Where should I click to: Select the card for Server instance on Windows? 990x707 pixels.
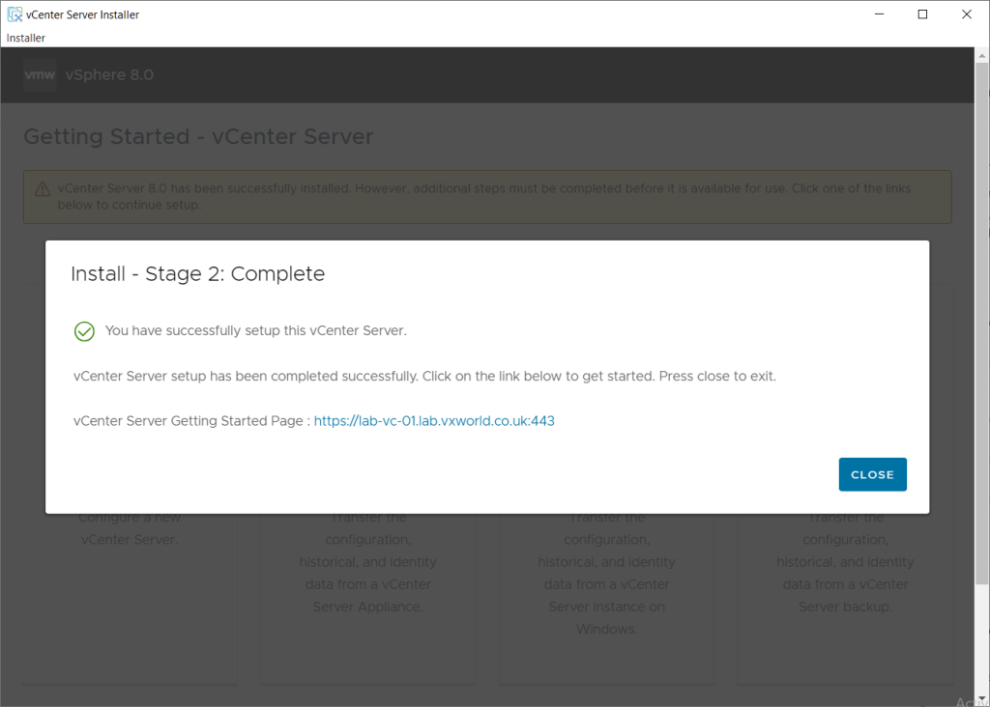point(606,589)
